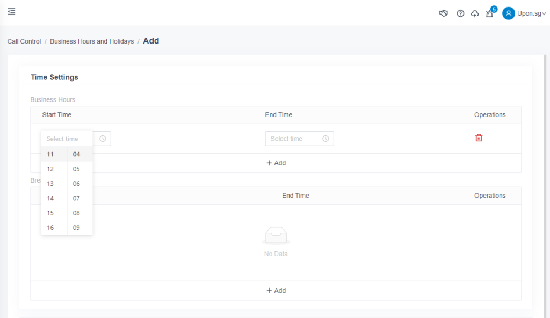
Task: Delete business hours row with trash icon
Action: [x=479, y=138]
